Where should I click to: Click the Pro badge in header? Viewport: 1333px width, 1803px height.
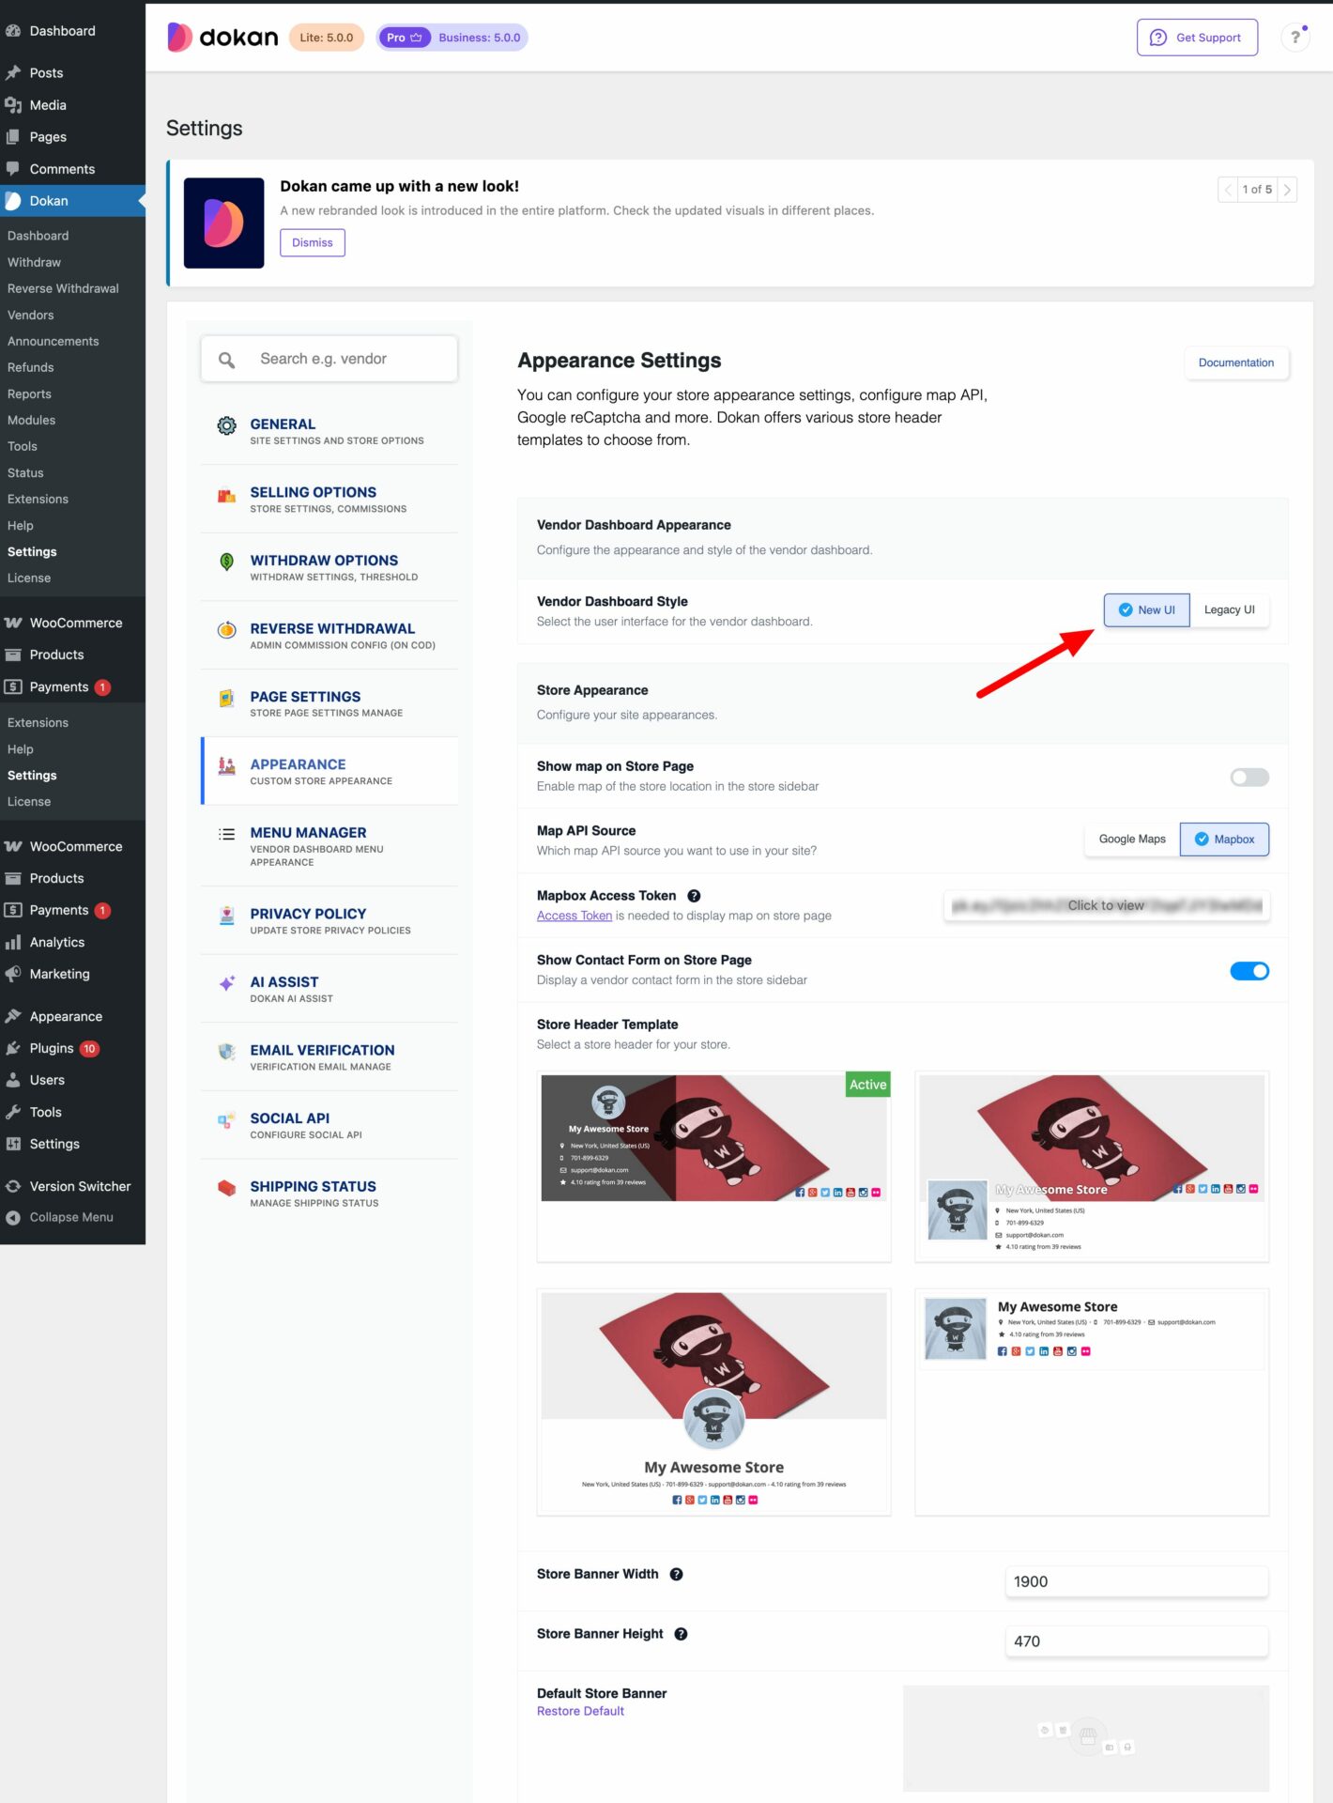coord(405,38)
